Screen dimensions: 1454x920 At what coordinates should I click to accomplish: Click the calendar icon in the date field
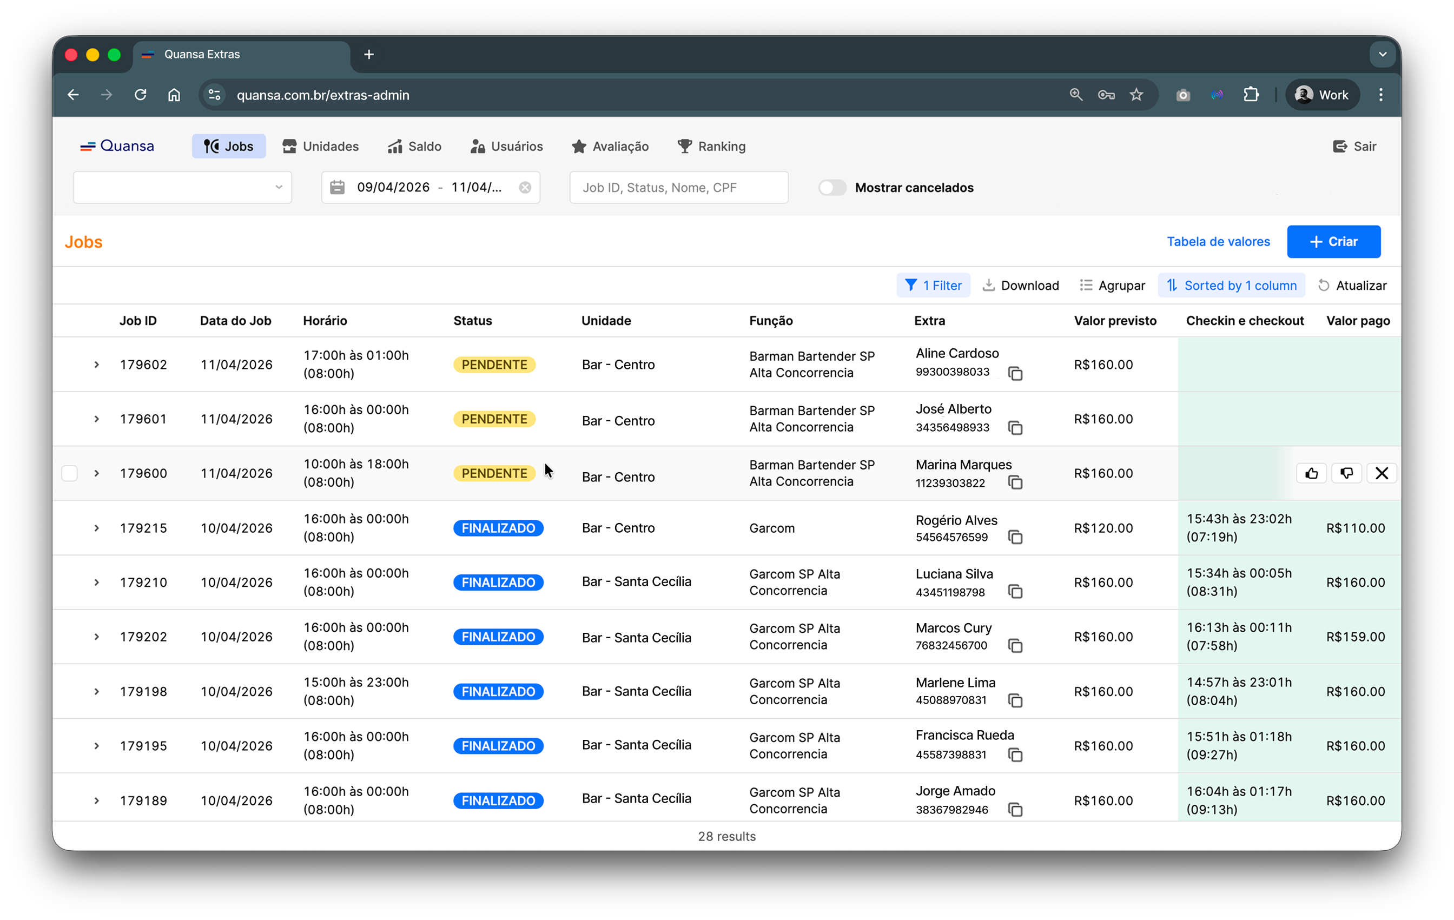pyautogui.click(x=338, y=187)
